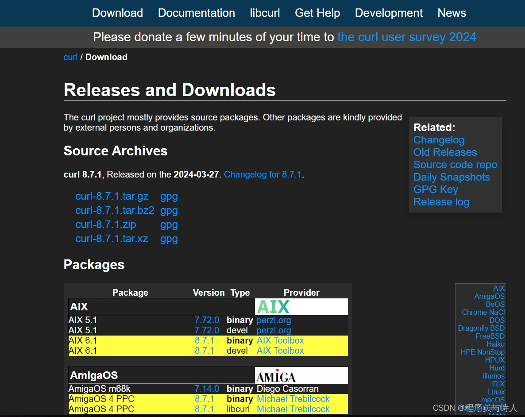525x417 pixels.
Task: Click the AIX logo image
Action: tap(301, 307)
